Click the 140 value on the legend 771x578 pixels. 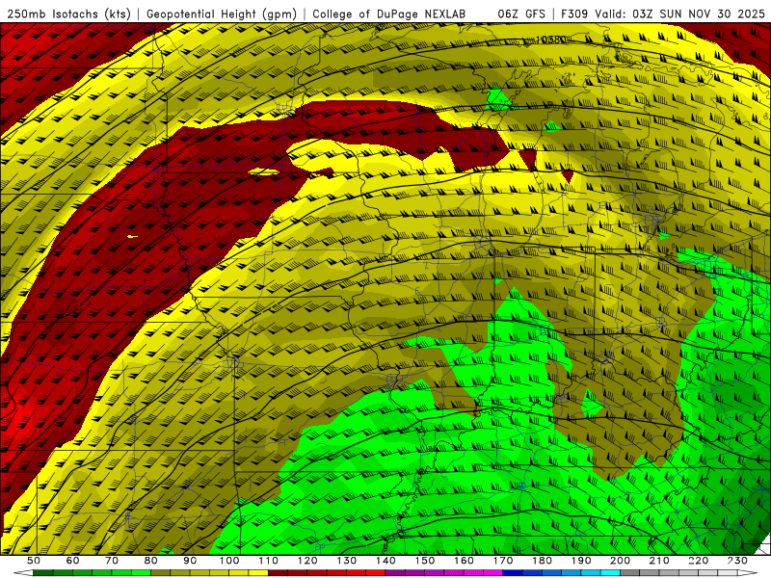(x=385, y=561)
